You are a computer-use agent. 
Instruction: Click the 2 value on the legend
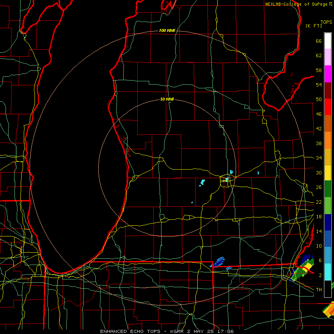point(320,275)
